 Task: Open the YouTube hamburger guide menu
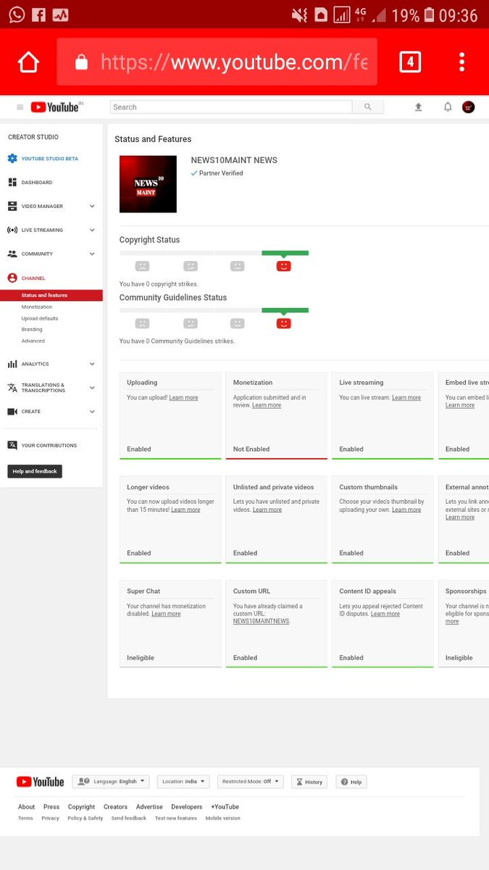(x=20, y=107)
